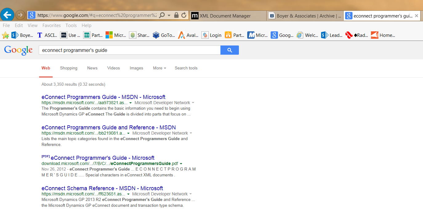Open eConnect Programmers Guide - MSDN - Microsoft result
Screen dimensions: 423x216
(103, 97)
